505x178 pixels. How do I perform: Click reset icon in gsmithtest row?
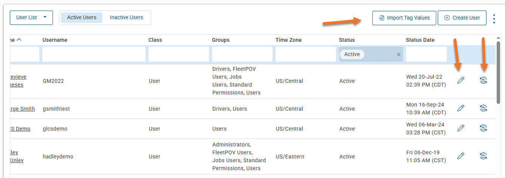pyautogui.click(x=483, y=108)
